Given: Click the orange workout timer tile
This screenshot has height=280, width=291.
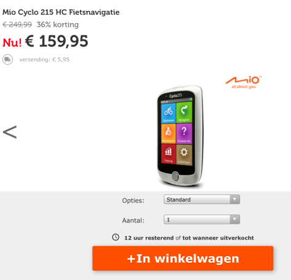Looking at the screenshot, I should (x=168, y=133).
